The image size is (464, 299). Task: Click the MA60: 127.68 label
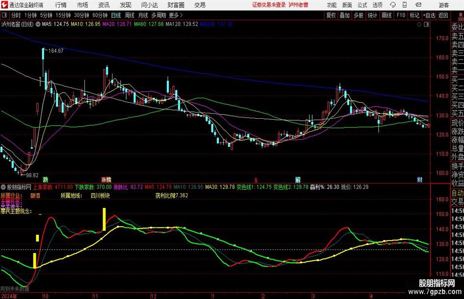(x=149, y=24)
